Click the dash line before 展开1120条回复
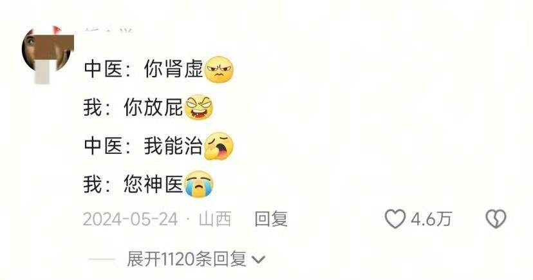533x280 pixels. point(102,259)
